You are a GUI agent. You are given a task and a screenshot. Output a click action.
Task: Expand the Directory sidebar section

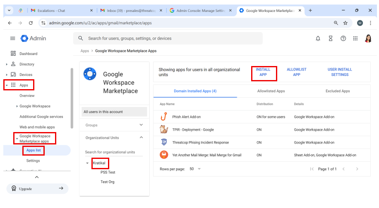[x=7, y=64]
